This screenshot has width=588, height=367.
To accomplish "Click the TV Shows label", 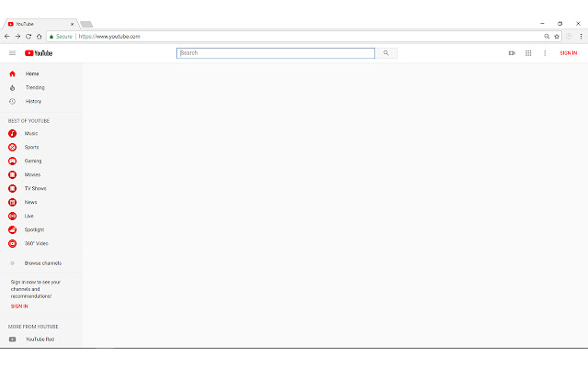I will (36, 188).
